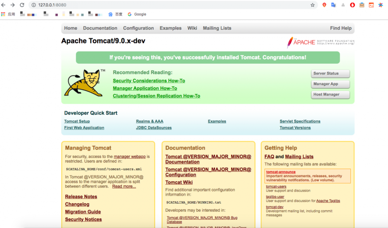Select Find Help in the navigation bar

pyautogui.click(x=340, y=28)
